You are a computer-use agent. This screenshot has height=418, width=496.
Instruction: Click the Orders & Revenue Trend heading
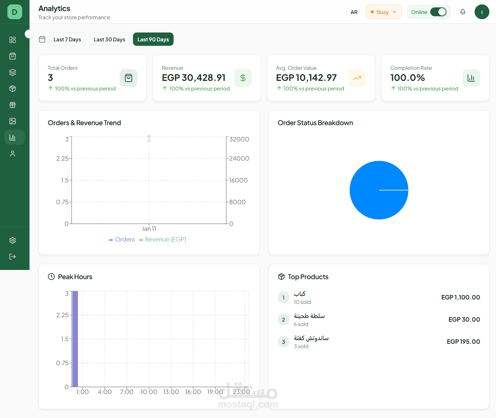[84, 123]
